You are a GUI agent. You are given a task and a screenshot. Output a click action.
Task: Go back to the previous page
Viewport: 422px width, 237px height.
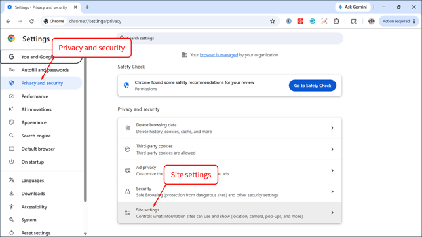pos(8,21)
